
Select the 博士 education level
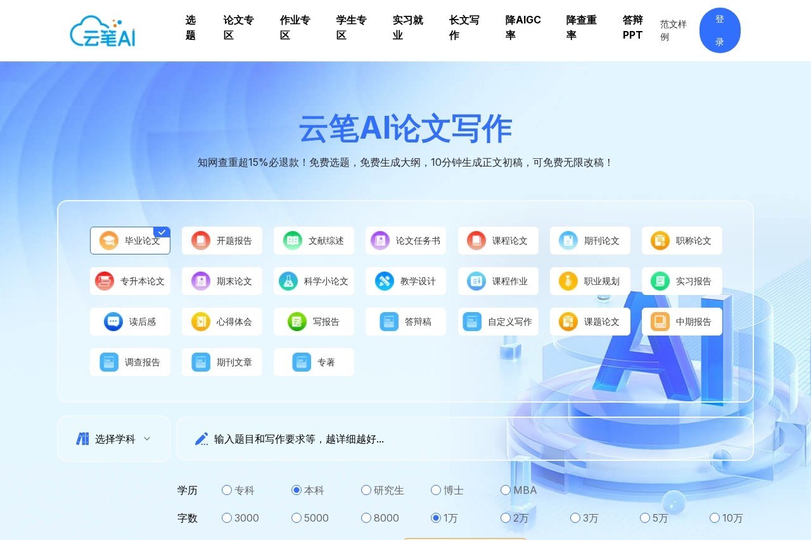(x=437, y=490)
